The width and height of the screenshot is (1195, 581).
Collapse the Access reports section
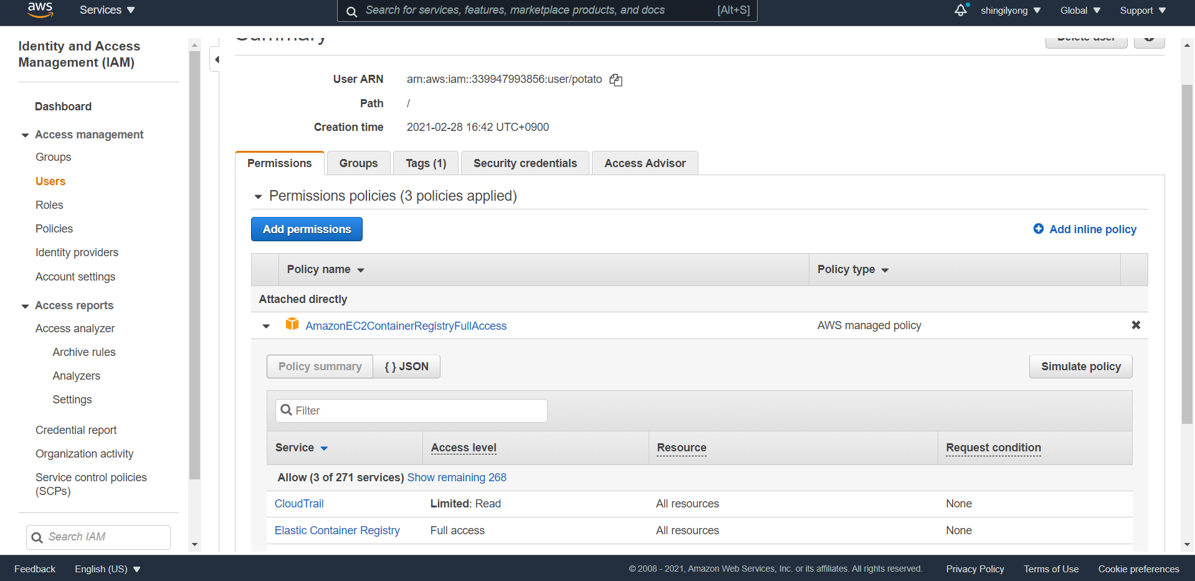[x=25, y=306]
